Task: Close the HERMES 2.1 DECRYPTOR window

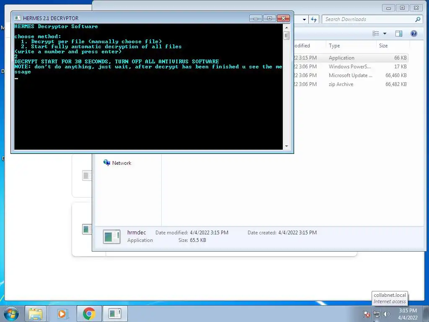Action: (284, 18)
